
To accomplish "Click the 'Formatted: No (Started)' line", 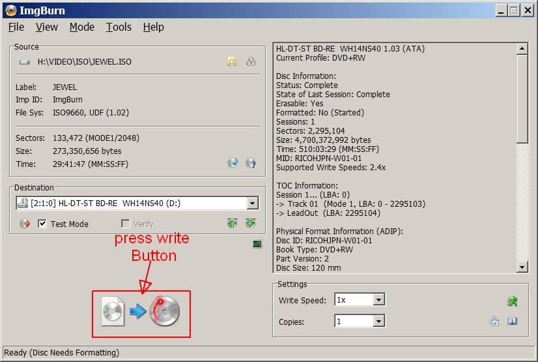I will pyautogui.click(x=320, y=113).
